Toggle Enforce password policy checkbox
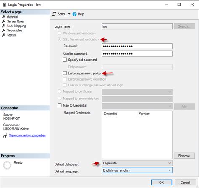The width and height of the screenshot is (199, 188). coord(65,73)
